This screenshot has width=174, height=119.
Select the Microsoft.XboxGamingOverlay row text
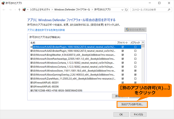coord(74,75)
